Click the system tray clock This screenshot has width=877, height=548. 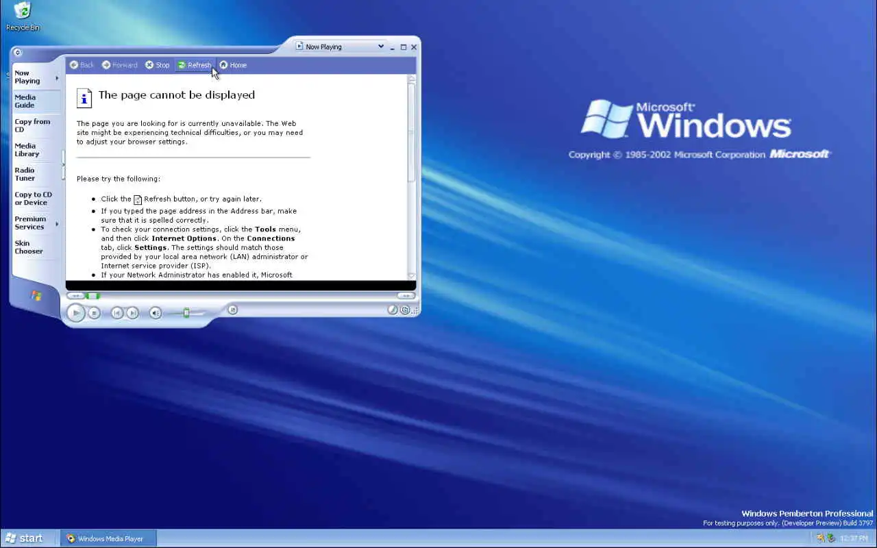pyautogui.click(x=854, y=538)
